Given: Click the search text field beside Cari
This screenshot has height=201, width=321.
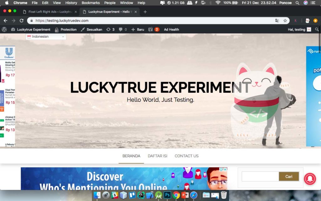Looking at the screenshot, I should [x=260, y=177].
